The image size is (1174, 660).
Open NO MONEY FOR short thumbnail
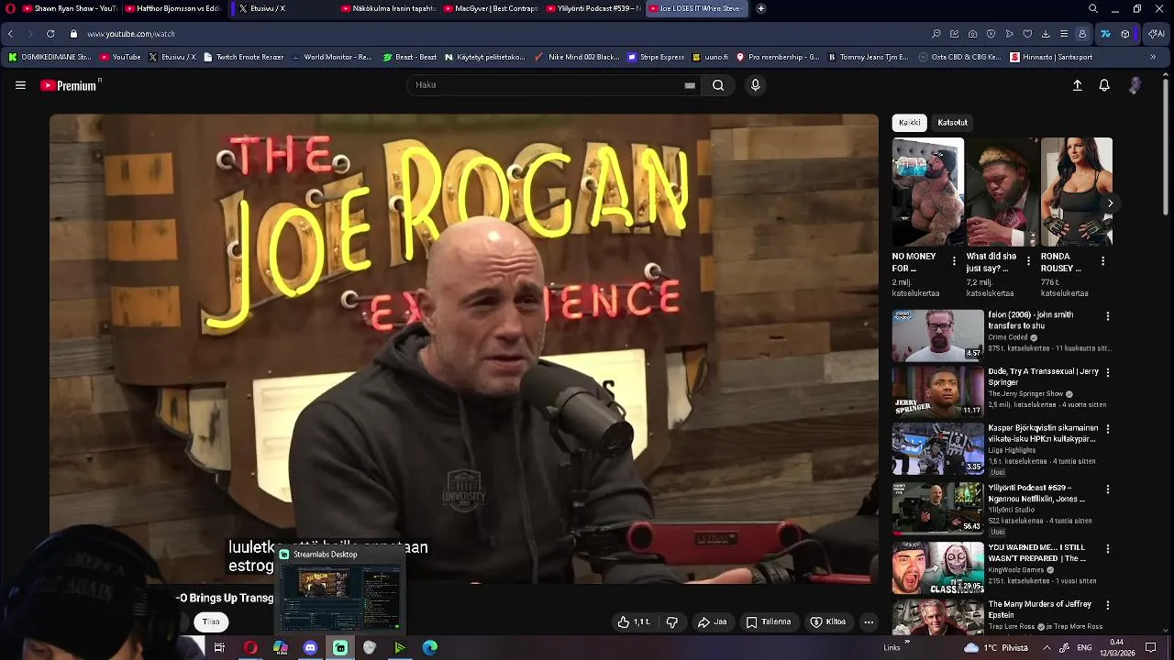[928, 192]
